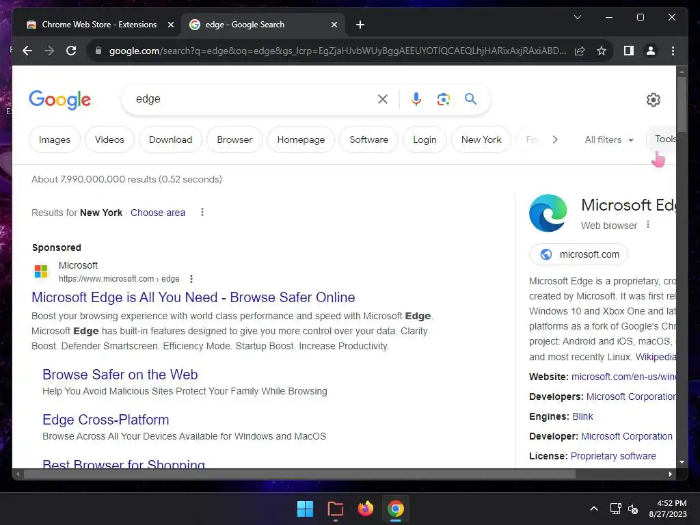Open knowledge panel three-dot menu
Image resolution: width=700 pixels, height=525 pixels.
[x=648, y=225]
